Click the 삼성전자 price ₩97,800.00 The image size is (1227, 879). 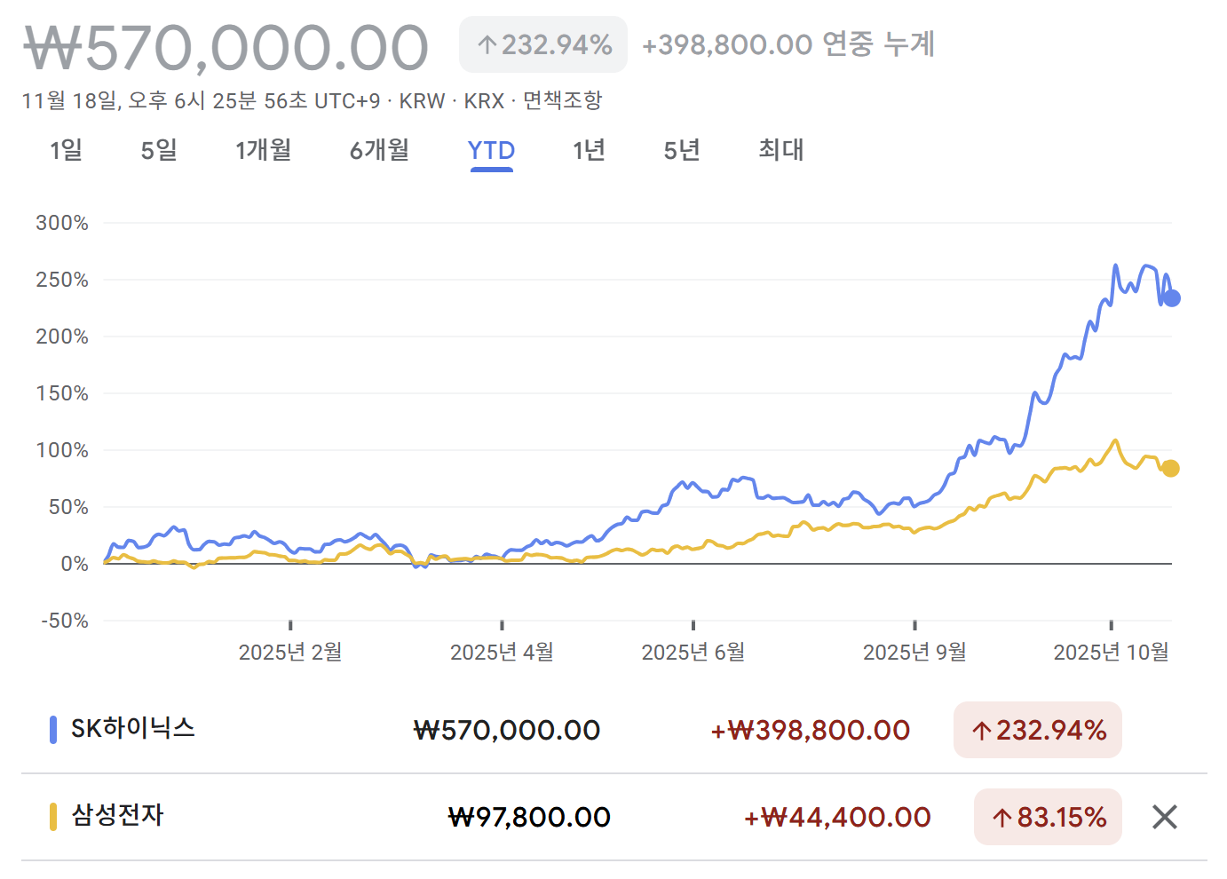529,817
